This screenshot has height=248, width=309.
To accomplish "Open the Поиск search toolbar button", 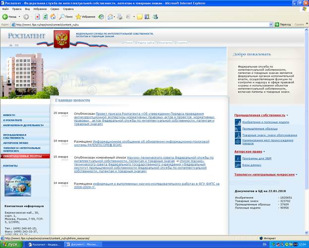I will (66, 17).
